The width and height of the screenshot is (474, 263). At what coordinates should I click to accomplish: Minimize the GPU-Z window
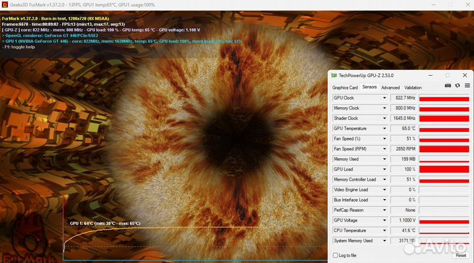[431, 75]
